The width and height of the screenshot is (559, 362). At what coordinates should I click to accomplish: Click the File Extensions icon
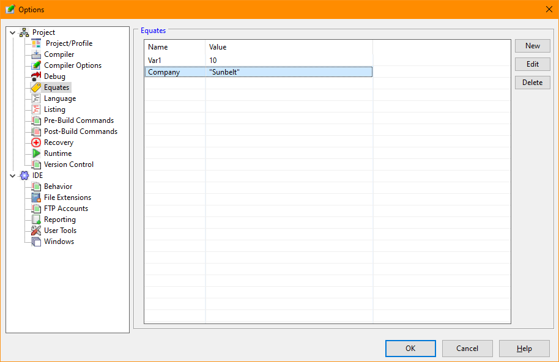(36, 198)
